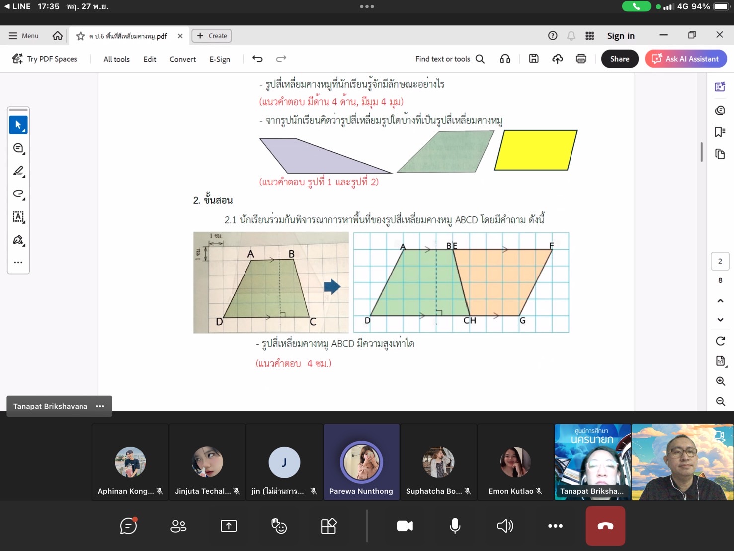Go to next page with down chevron
Viewport: 734px width, 551px height.
[x=720, y=320]
